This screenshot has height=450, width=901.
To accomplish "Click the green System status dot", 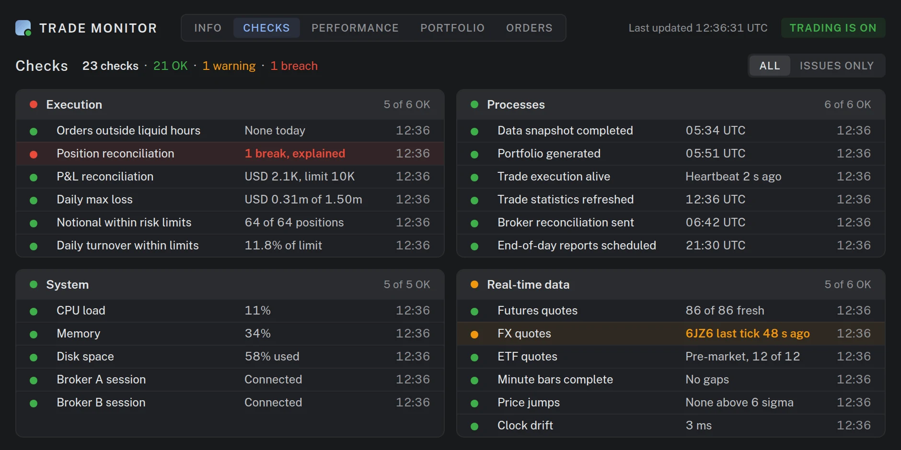I will [34, 284].
